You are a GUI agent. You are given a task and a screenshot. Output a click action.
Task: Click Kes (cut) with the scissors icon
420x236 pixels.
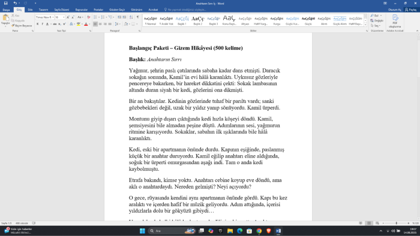(x=16, y=16)
